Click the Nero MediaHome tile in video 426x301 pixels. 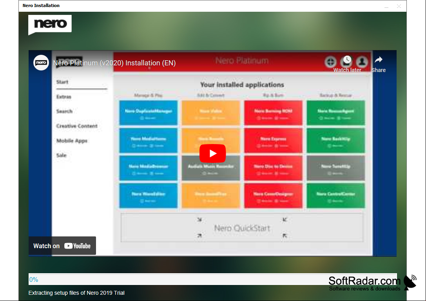tap(149, 141)
